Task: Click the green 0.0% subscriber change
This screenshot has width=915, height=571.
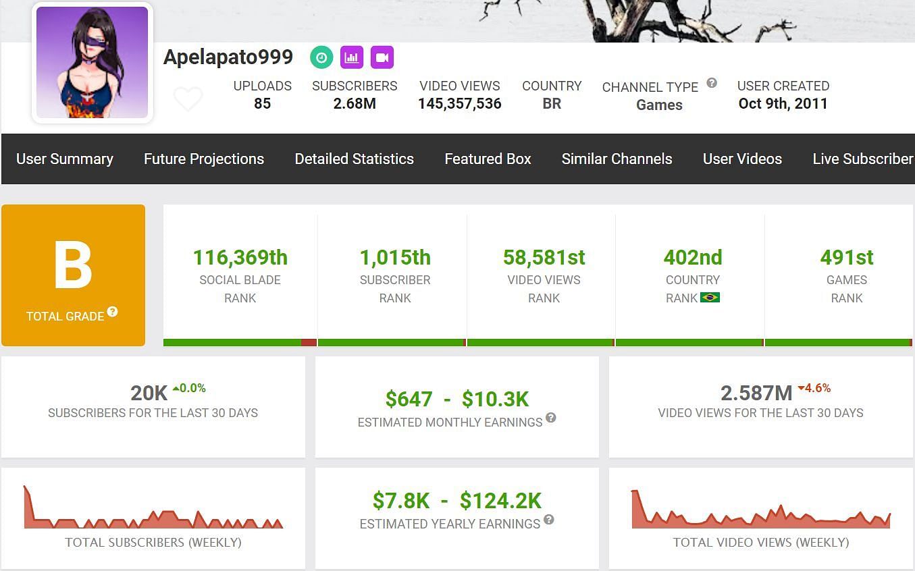Action: (189, 388)
